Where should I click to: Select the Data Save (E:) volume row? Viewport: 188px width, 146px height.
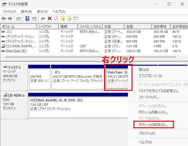tap(94, 51)
